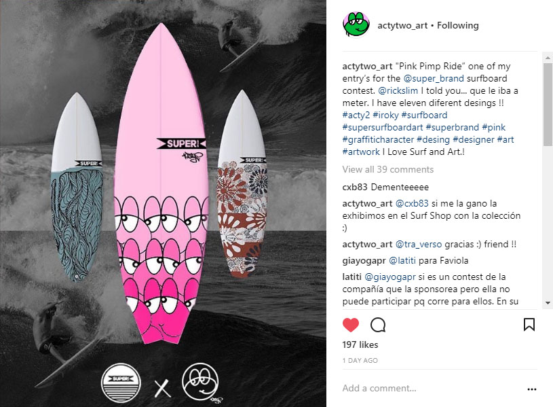Open the @super_brand mention link
553x407 pixels.
point(434,78)
